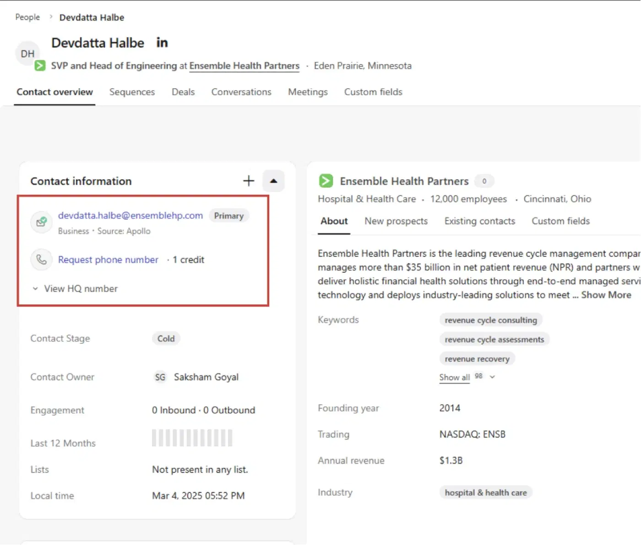Open the Contact overview tab

point(55,92)
